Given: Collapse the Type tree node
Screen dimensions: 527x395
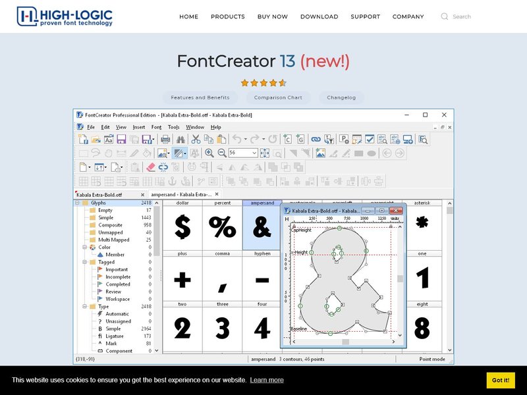Looking at the screenshot, I should coord(85,306).
